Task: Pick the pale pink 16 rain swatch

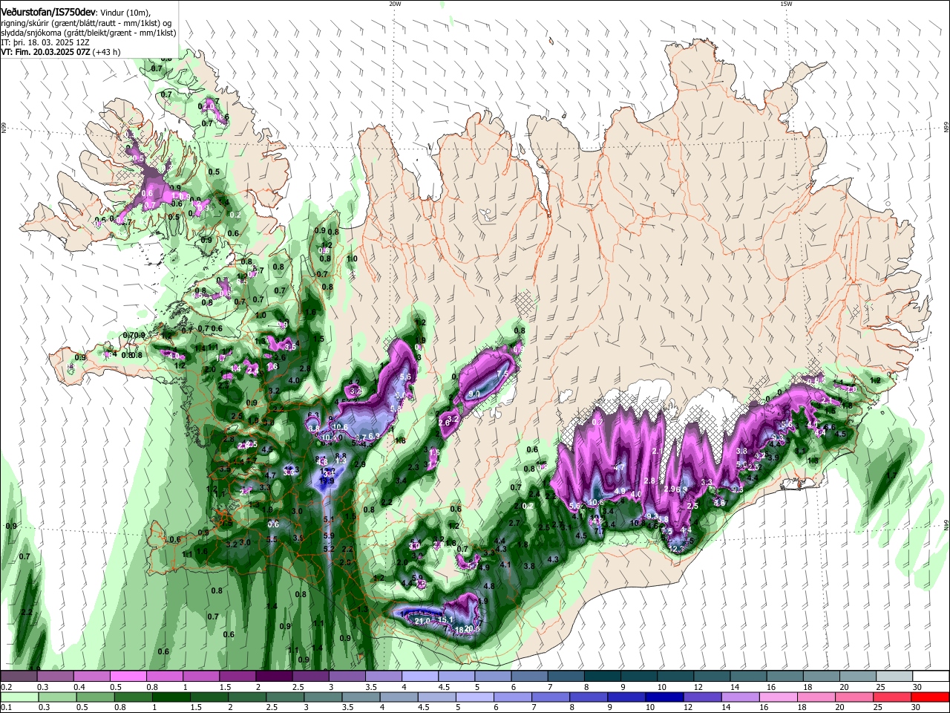Action: tap(778, 697)
